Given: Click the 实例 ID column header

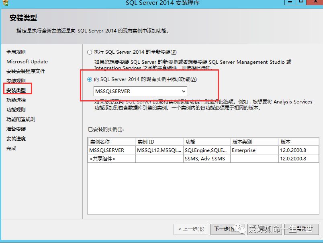Looking at the screenshot, I should point(159,142).
